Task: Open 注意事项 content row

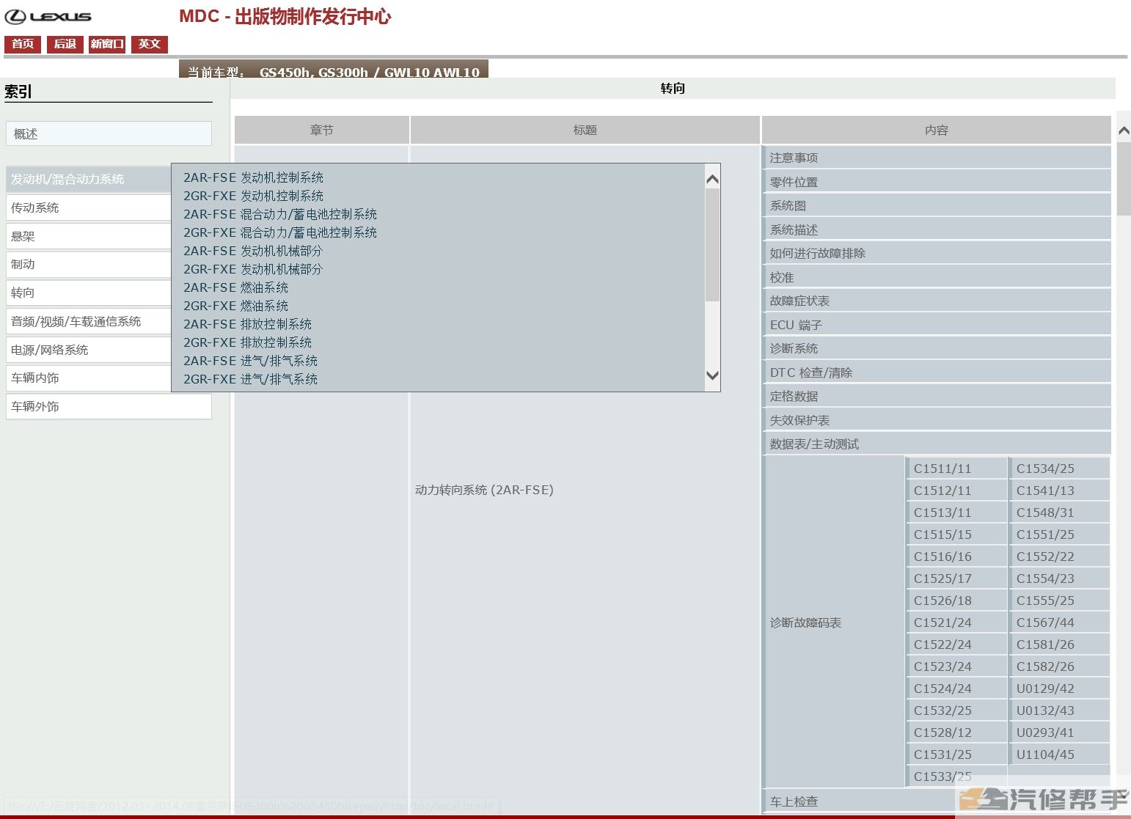Action: (937, 158)
